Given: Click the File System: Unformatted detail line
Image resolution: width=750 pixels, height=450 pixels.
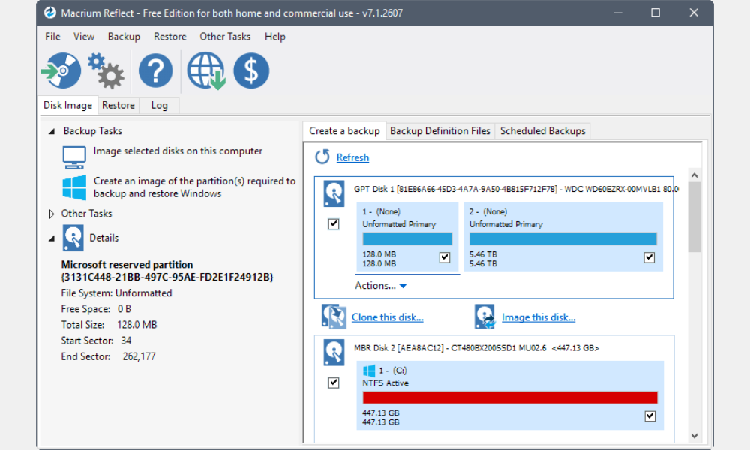Looking at the screenshot, I should pos(116,292).
